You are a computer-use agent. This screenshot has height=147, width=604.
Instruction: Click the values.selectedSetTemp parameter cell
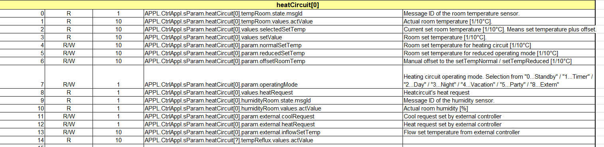pos(273,29)
